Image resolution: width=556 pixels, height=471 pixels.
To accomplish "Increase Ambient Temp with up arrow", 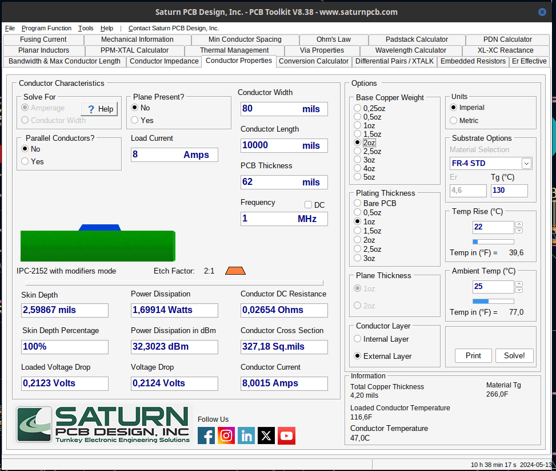I will click(519, 284).
